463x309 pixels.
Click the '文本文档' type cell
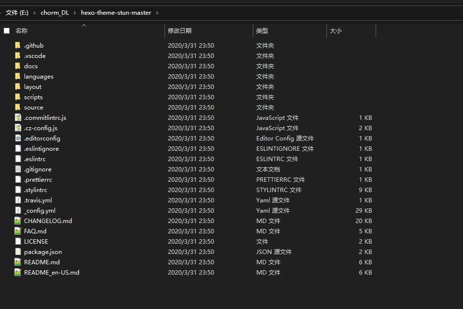click(268, 169)
